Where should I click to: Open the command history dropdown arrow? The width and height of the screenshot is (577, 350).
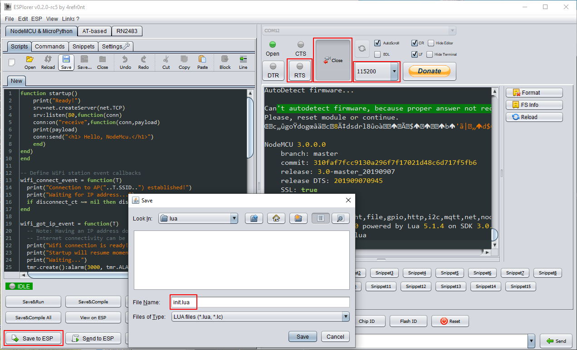coord(531,341)
